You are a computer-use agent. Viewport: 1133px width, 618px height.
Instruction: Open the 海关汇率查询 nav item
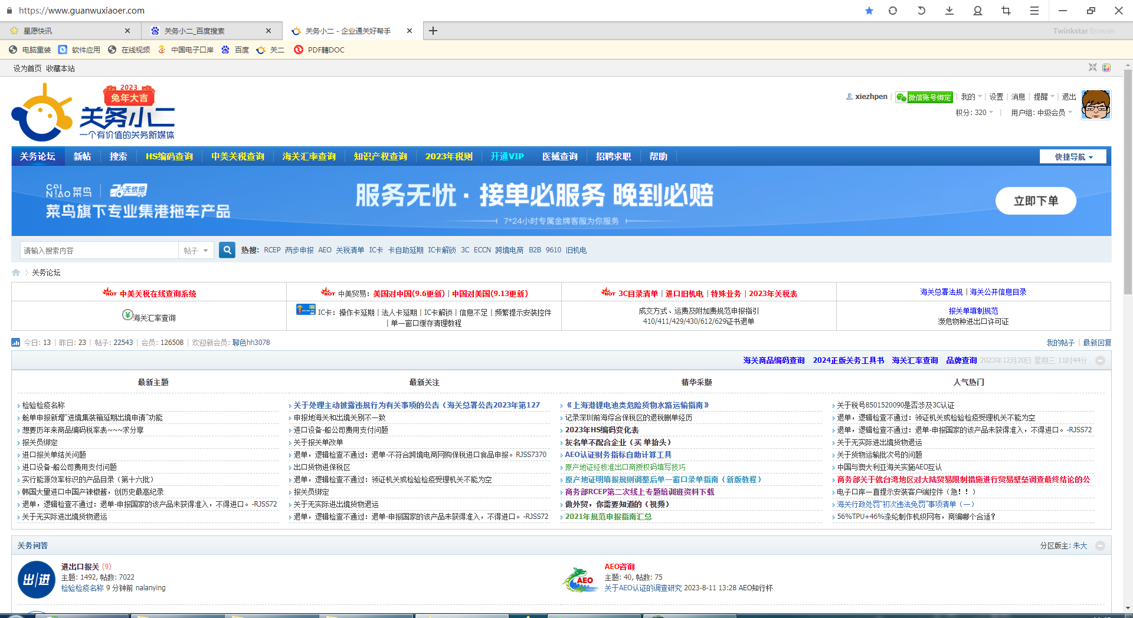click(x=309, y=156)
